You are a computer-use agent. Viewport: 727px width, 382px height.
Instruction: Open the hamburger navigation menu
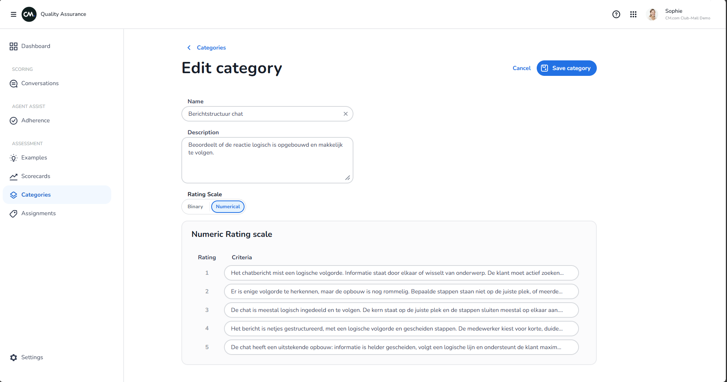click(14, 14)
